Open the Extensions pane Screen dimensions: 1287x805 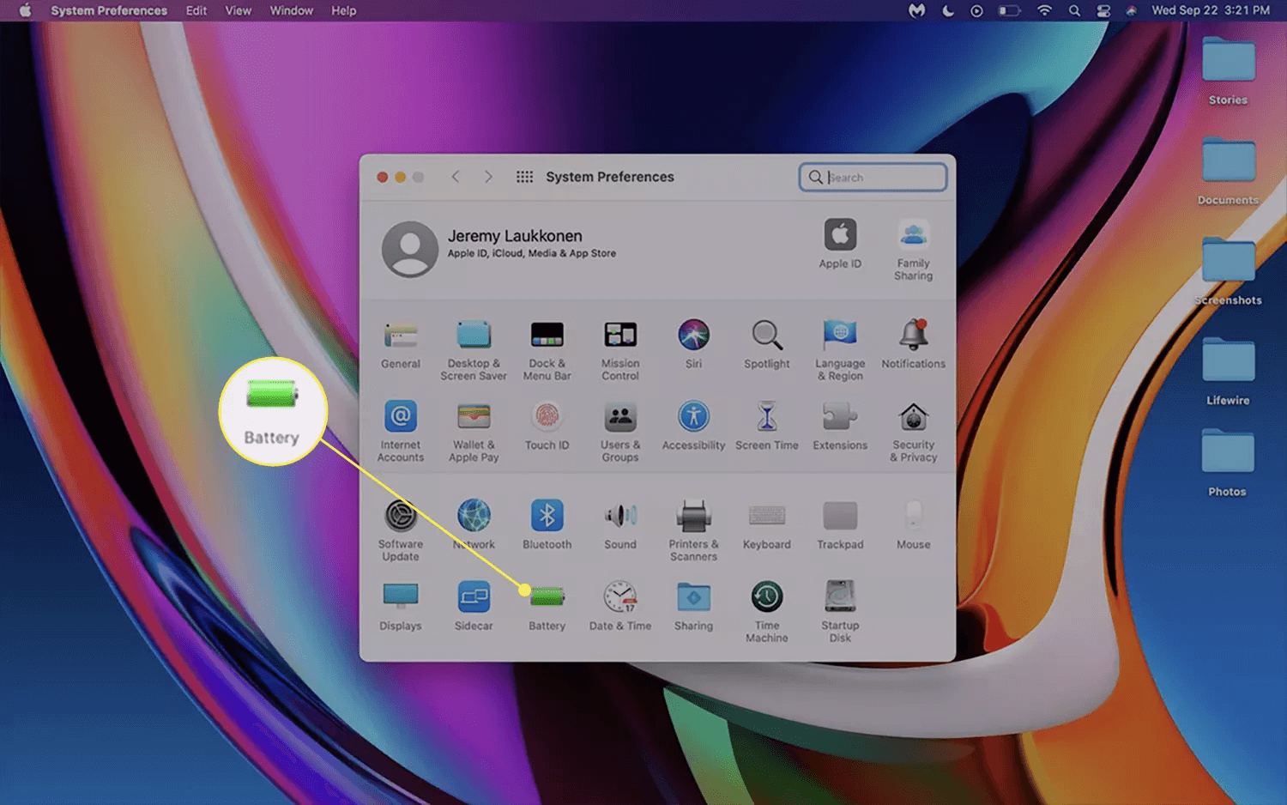(840, 427)
